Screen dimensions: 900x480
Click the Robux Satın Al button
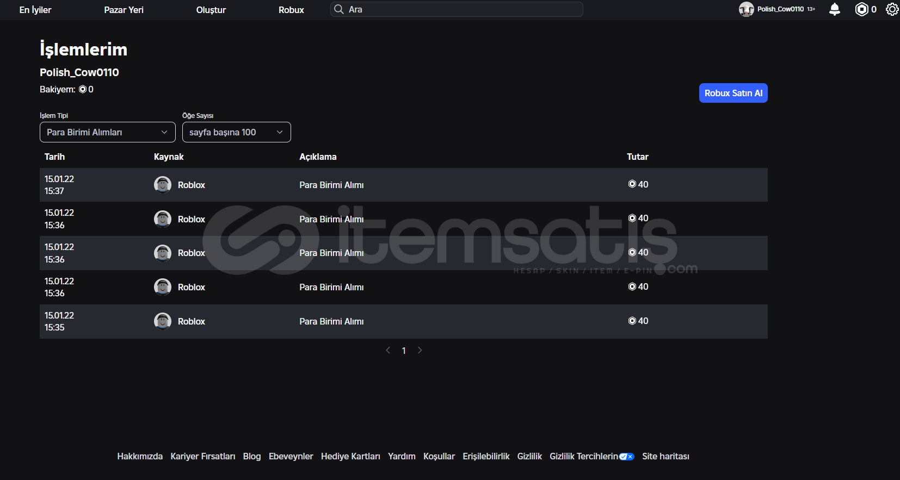pos(733,93)
